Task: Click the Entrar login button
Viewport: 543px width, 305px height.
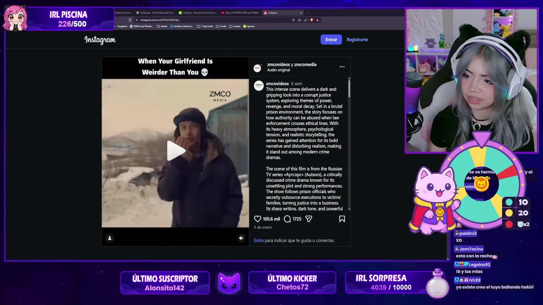Action: pos(331,39)
